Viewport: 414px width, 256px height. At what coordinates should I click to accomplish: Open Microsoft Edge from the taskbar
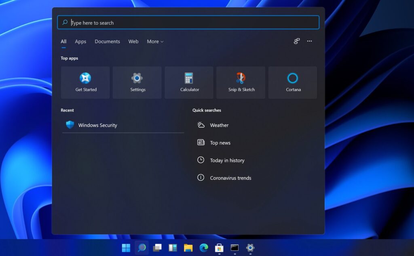pyautogui.click(x=204, y=248)
